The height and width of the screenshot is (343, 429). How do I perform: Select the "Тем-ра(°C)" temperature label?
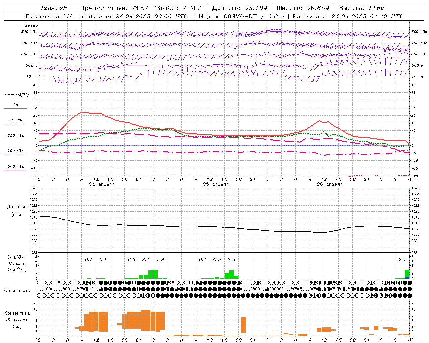click(x=16, y=95)
